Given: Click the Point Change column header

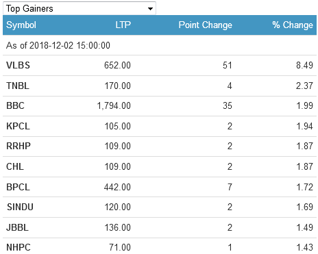Looking at the screenshot, I should point(205,25).
